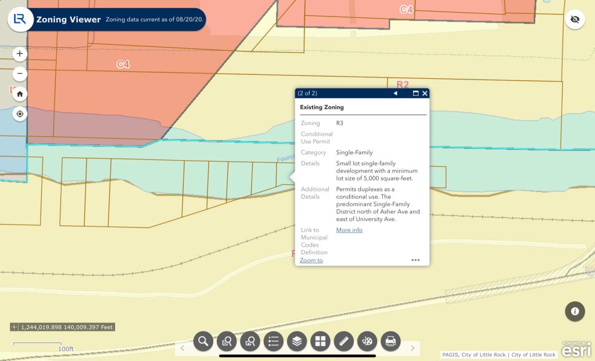
Task: Go to previous feature in popup
Action: [x=395, y=93]
